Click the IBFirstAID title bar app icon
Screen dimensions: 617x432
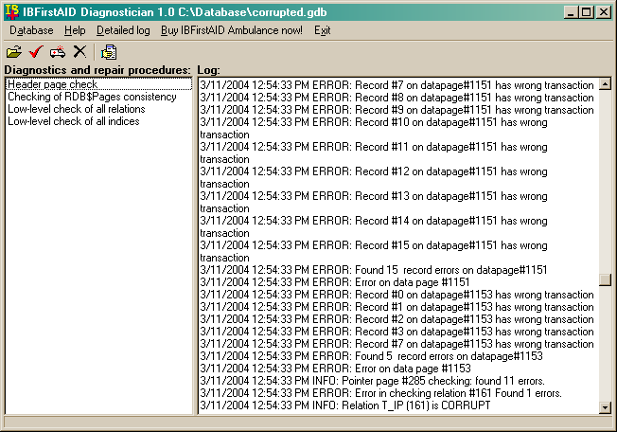(11, 11)
